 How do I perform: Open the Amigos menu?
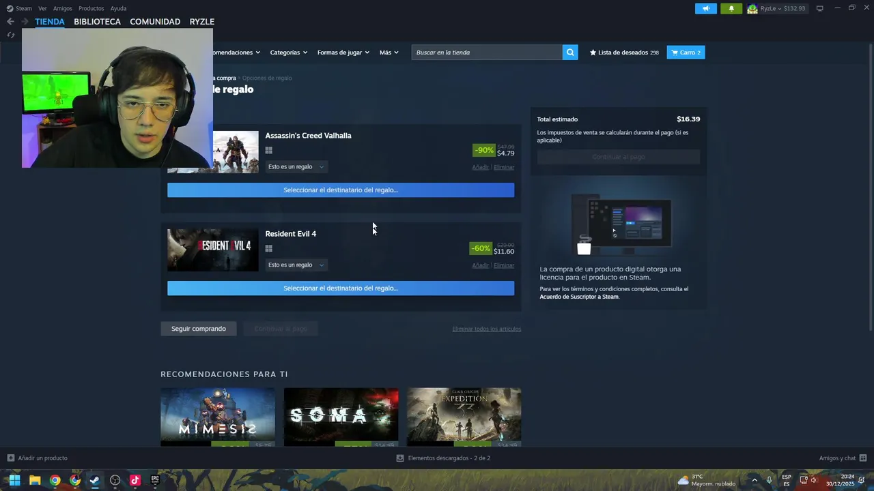(63, 8)
